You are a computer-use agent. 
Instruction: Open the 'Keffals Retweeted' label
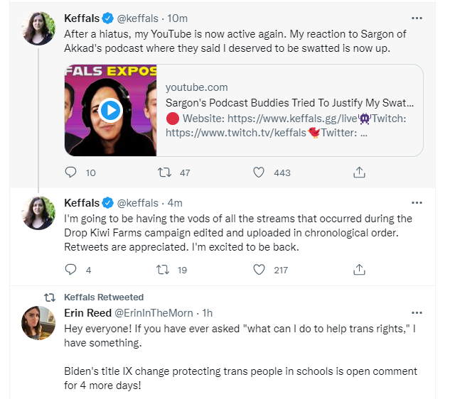point(104,297)
